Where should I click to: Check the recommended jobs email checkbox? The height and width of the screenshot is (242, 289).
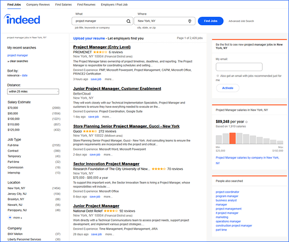click(217, 76)
